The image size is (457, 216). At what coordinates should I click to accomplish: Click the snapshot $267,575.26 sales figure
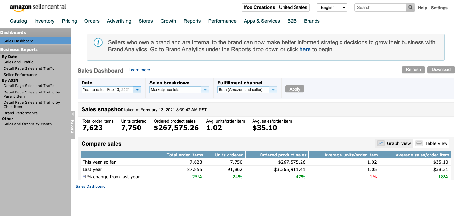[x=176, y=128]
